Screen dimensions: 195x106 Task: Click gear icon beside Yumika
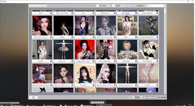157,85
